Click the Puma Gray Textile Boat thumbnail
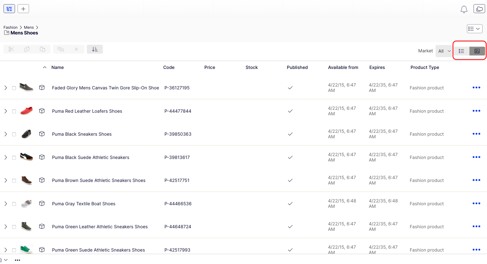Image resolution: width=487 pixels, height=264 pixels. 26,203
